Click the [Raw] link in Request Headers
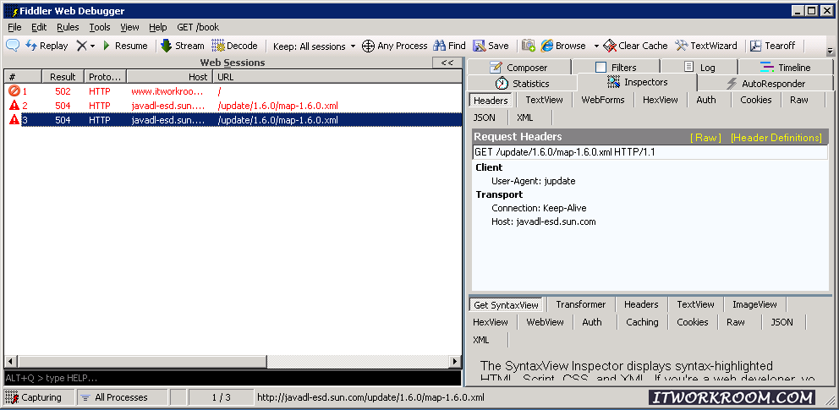This screenshot has height=410, width=839. [705, 138]
